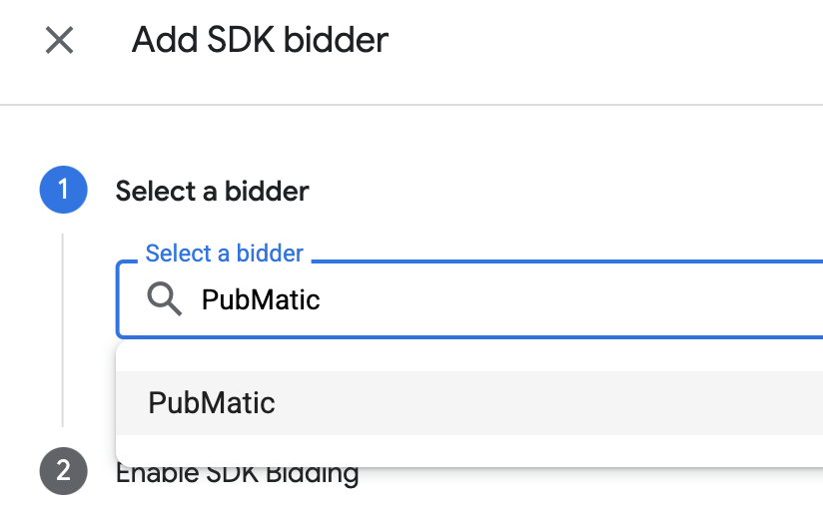Image resolution: width=823 pixels, height=513 pixels.
Task: Click the vertical connector line between steps
Action: [x=63, y=329]
